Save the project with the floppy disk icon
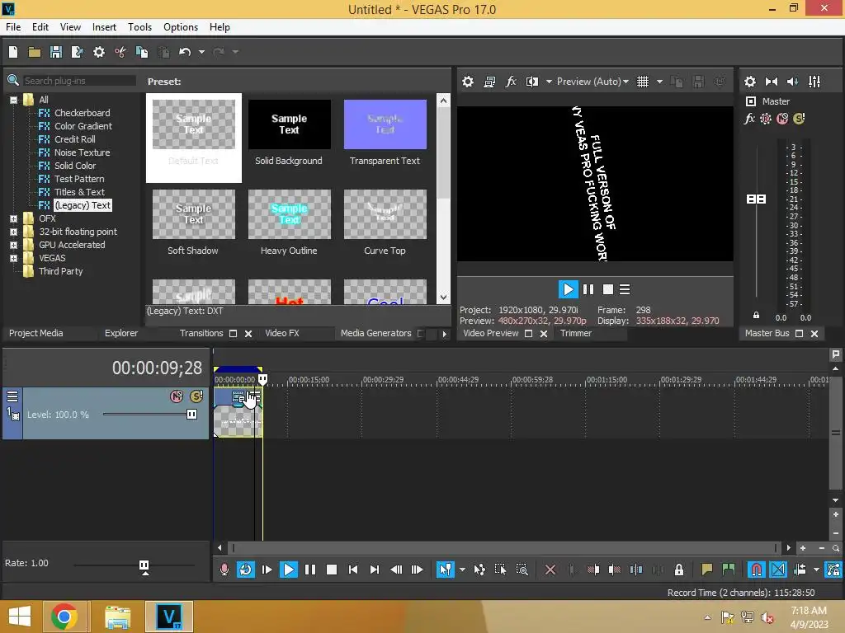This screenshot has height=633, width=845. click(56, 52)
